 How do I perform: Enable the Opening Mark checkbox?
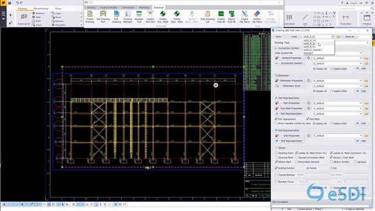(276, 158)
